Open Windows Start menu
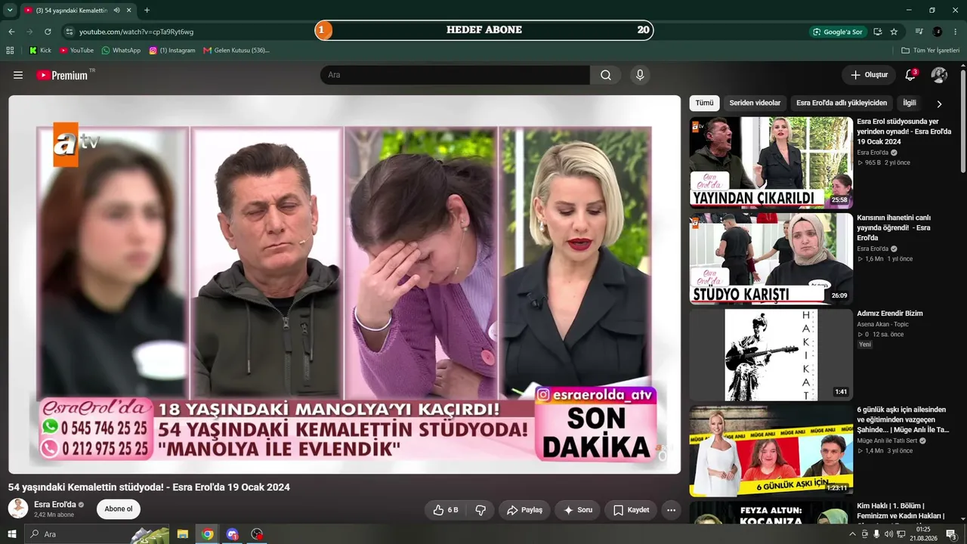Screen dimensions: 967x544 (x=12, y=534)
